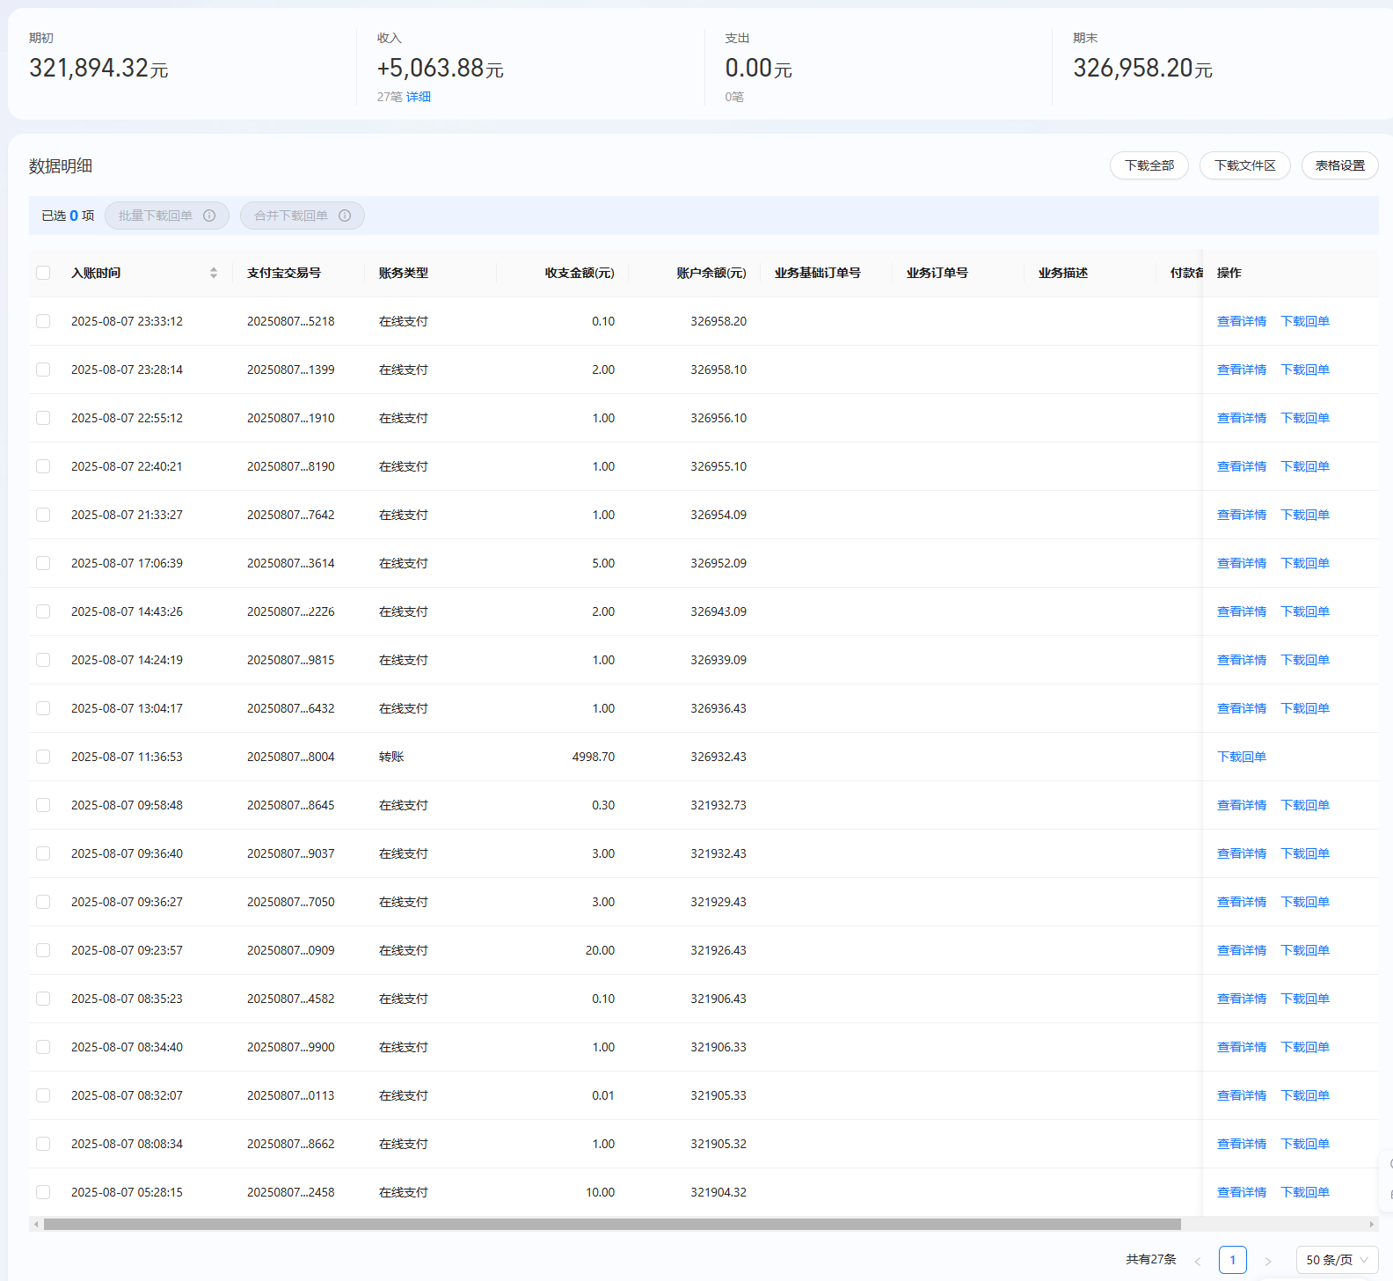This screenshot has width=1393, height=1281.
Task: Click the 业务描述 column header
Action: coord(1063,273)
